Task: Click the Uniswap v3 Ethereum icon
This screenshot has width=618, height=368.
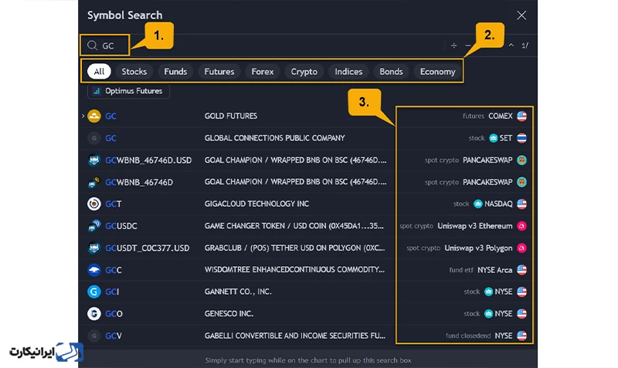Action: click(522, 226)
